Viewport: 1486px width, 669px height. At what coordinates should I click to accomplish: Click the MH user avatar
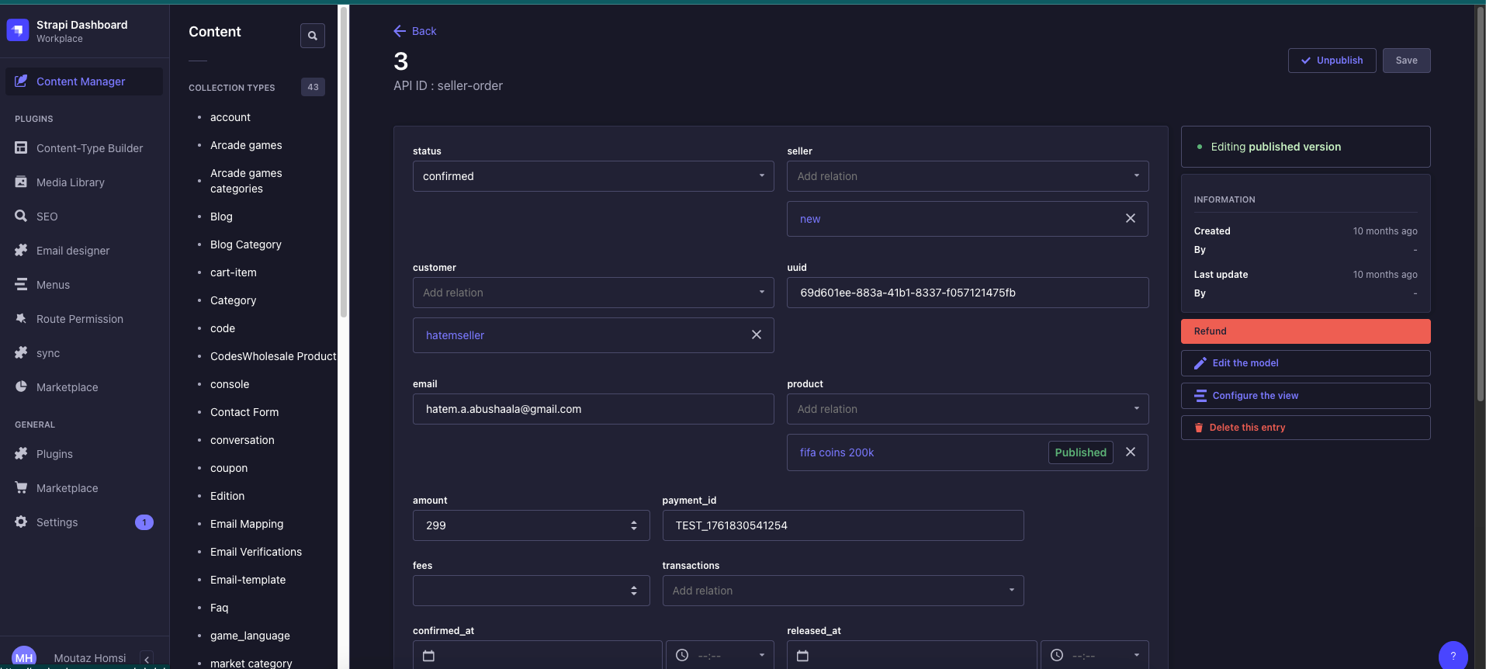click(x=24, y=657)
